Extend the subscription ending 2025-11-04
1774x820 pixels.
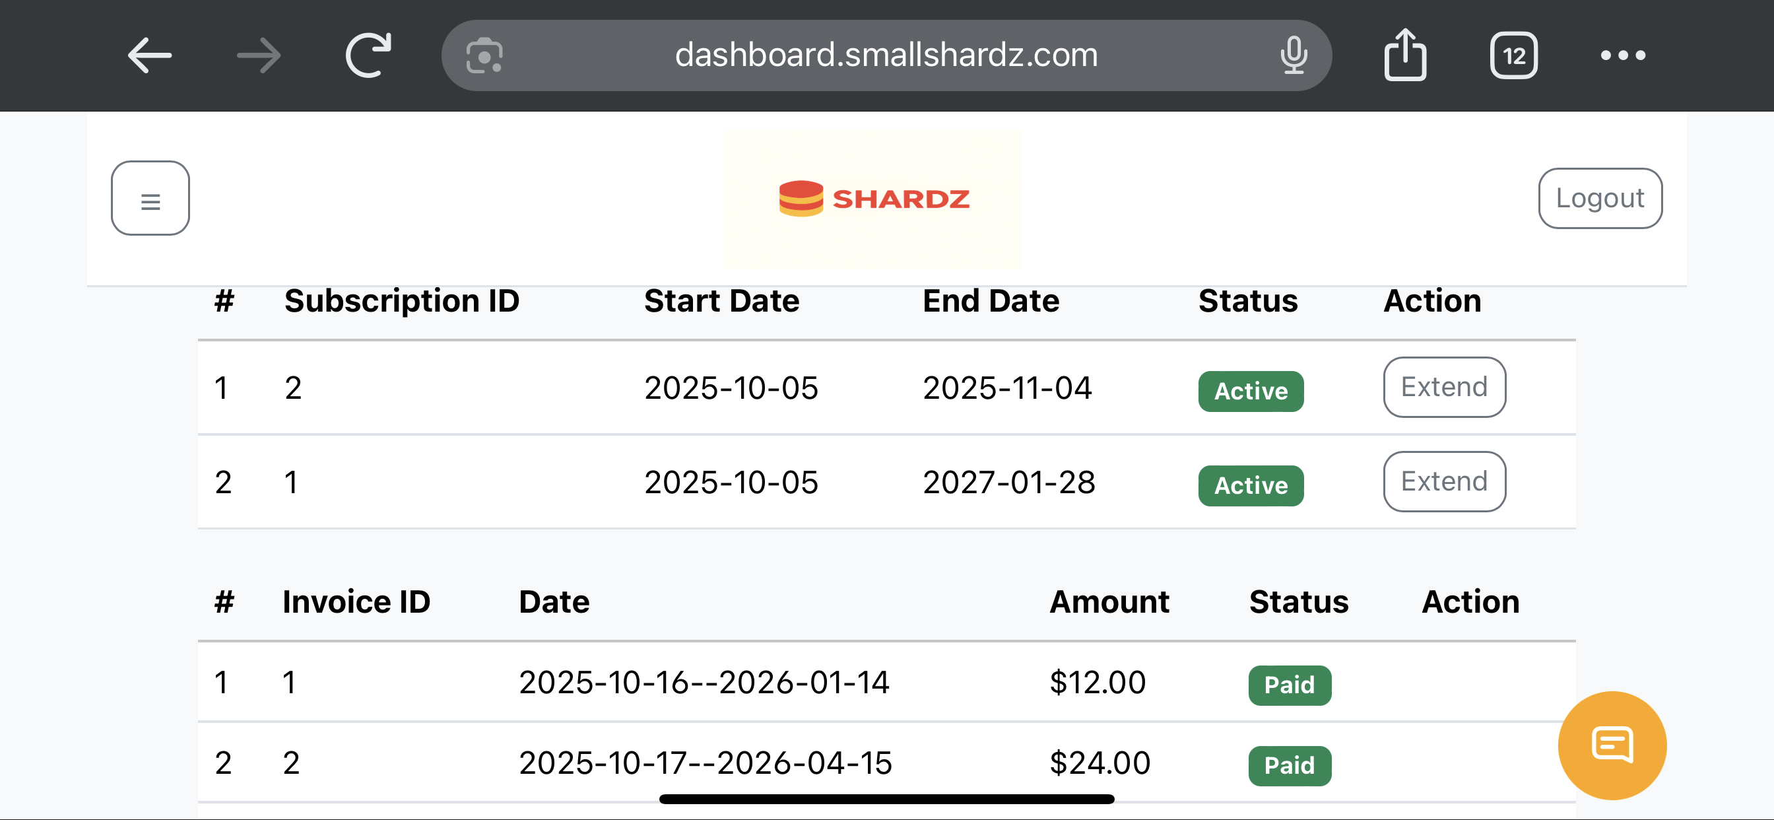[x=1443, y=387]
